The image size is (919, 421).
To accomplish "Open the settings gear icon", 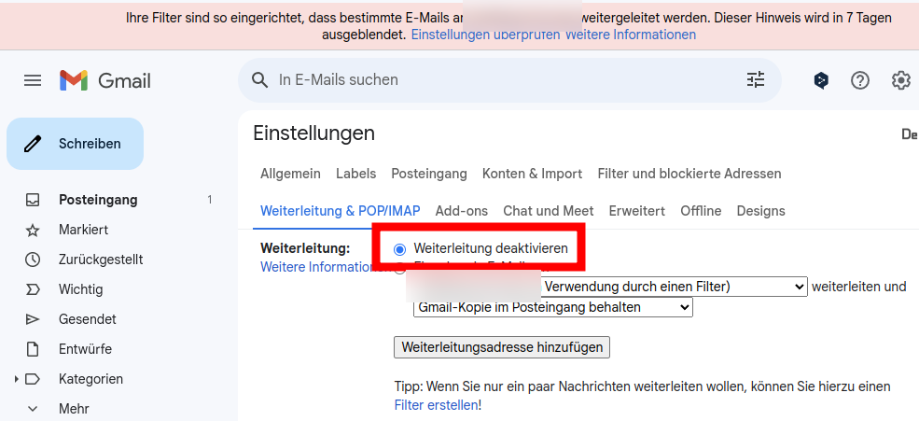I will pos(901,80).
